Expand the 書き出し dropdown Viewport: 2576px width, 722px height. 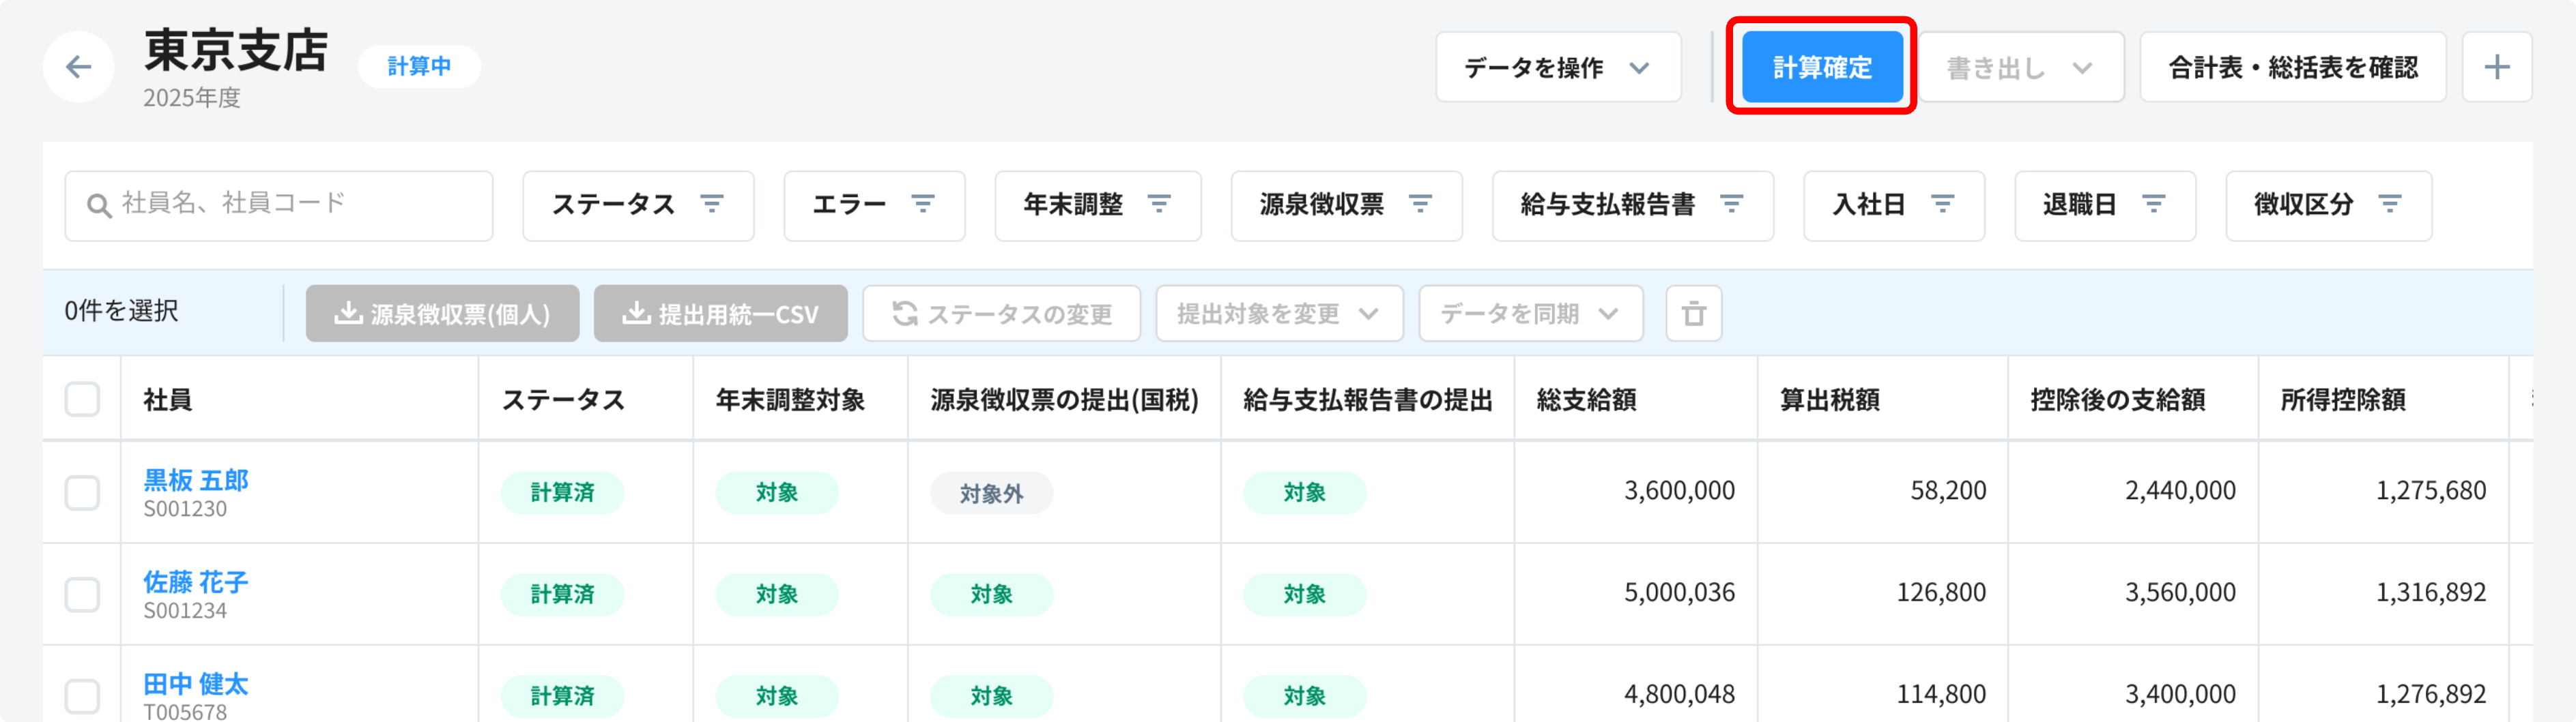2020,67
